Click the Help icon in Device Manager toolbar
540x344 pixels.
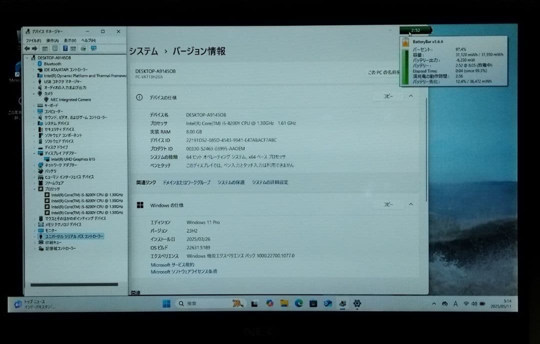click(x=65, y=48)
